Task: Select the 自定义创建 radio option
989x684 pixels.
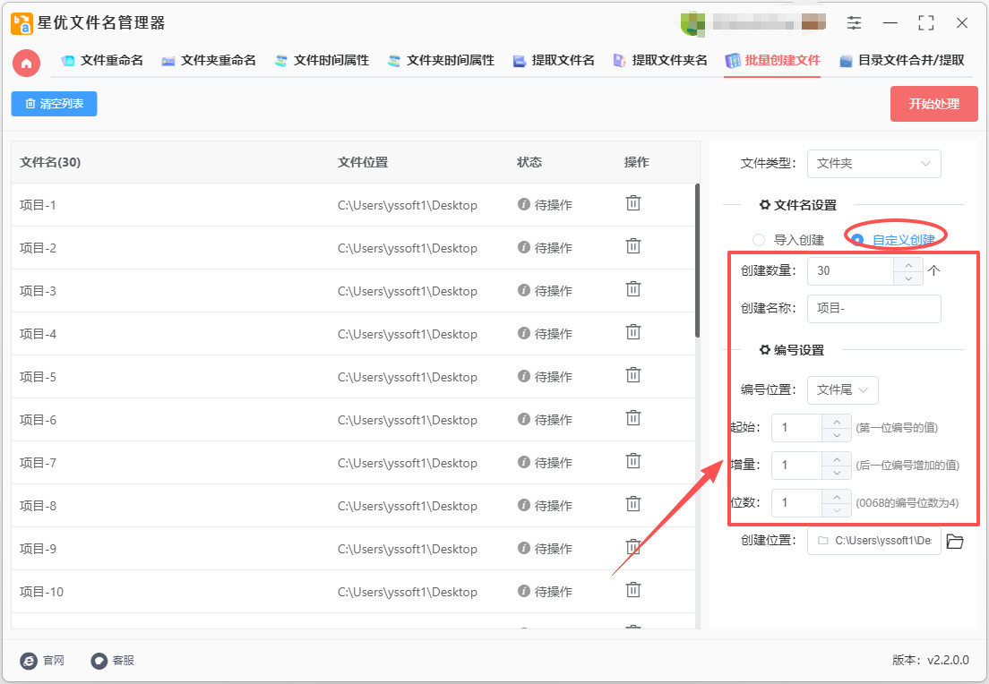Action: click(x=857, y=240)
